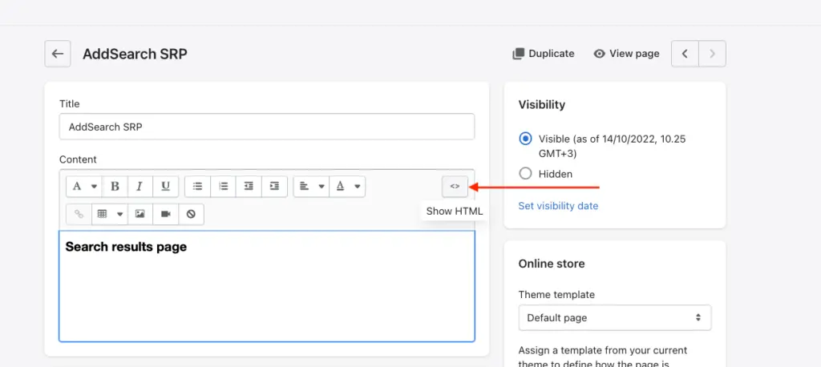Screen dimensions: 821x367
Task: Click the Duplicate button
Action: pos(544,54)
